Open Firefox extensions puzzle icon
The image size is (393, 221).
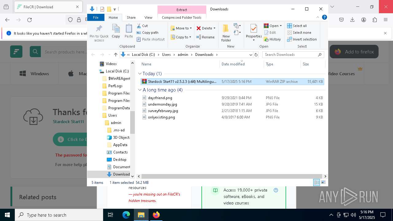pyautogui.click(x=375, y=20)
